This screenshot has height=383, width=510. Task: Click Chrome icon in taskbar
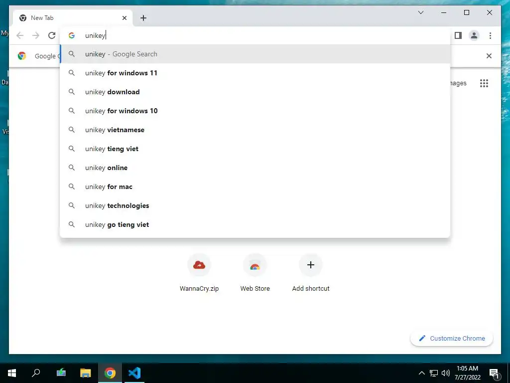[x=110, y=373]
